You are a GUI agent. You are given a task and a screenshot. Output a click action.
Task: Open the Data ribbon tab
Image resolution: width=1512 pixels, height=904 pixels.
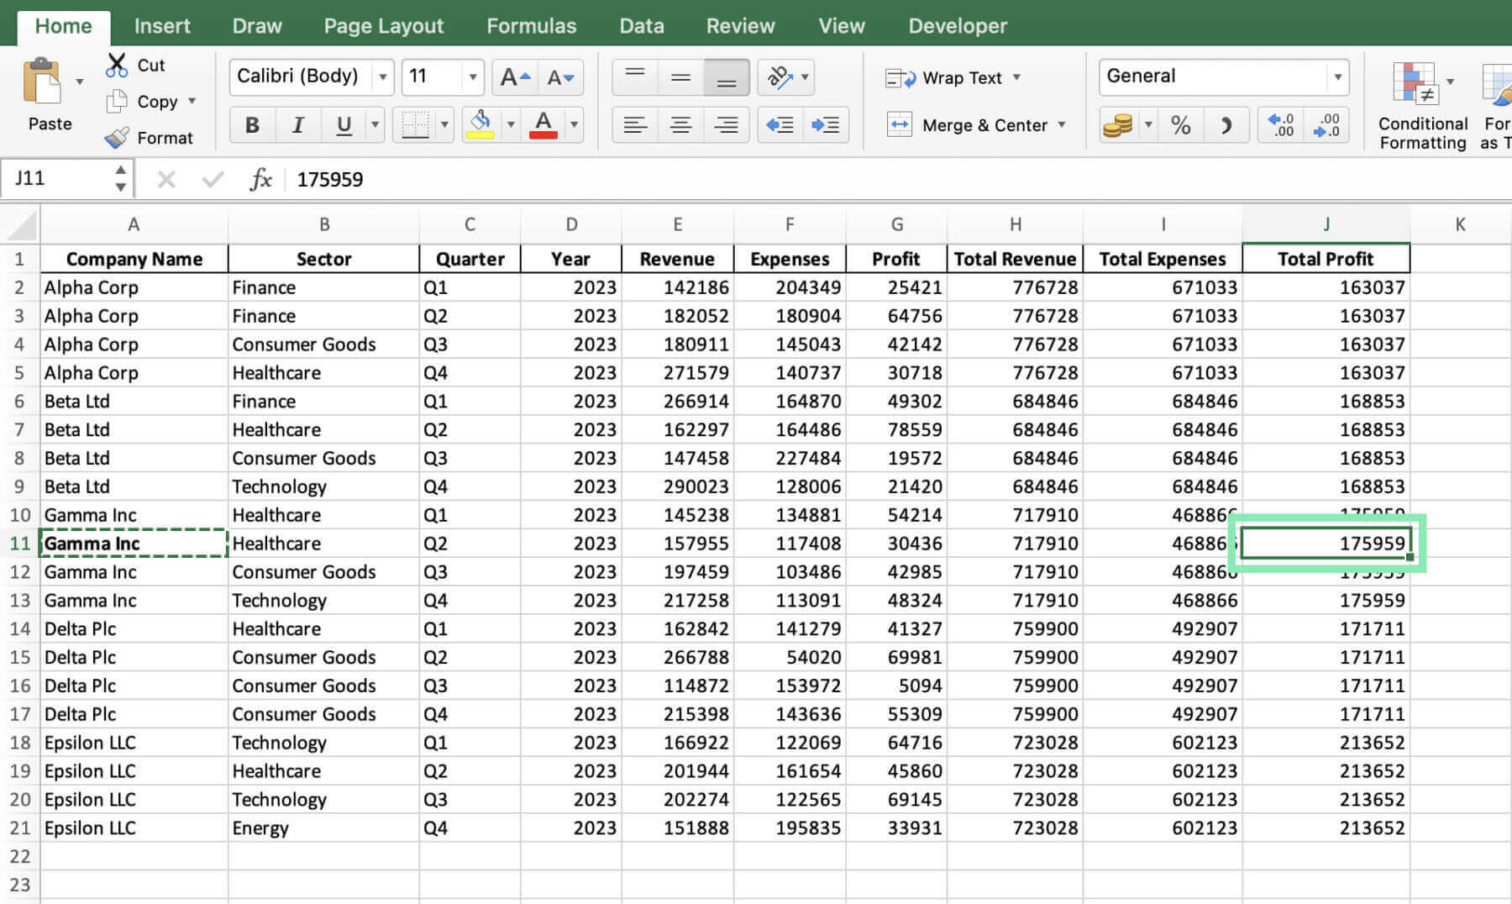point(641,25)
